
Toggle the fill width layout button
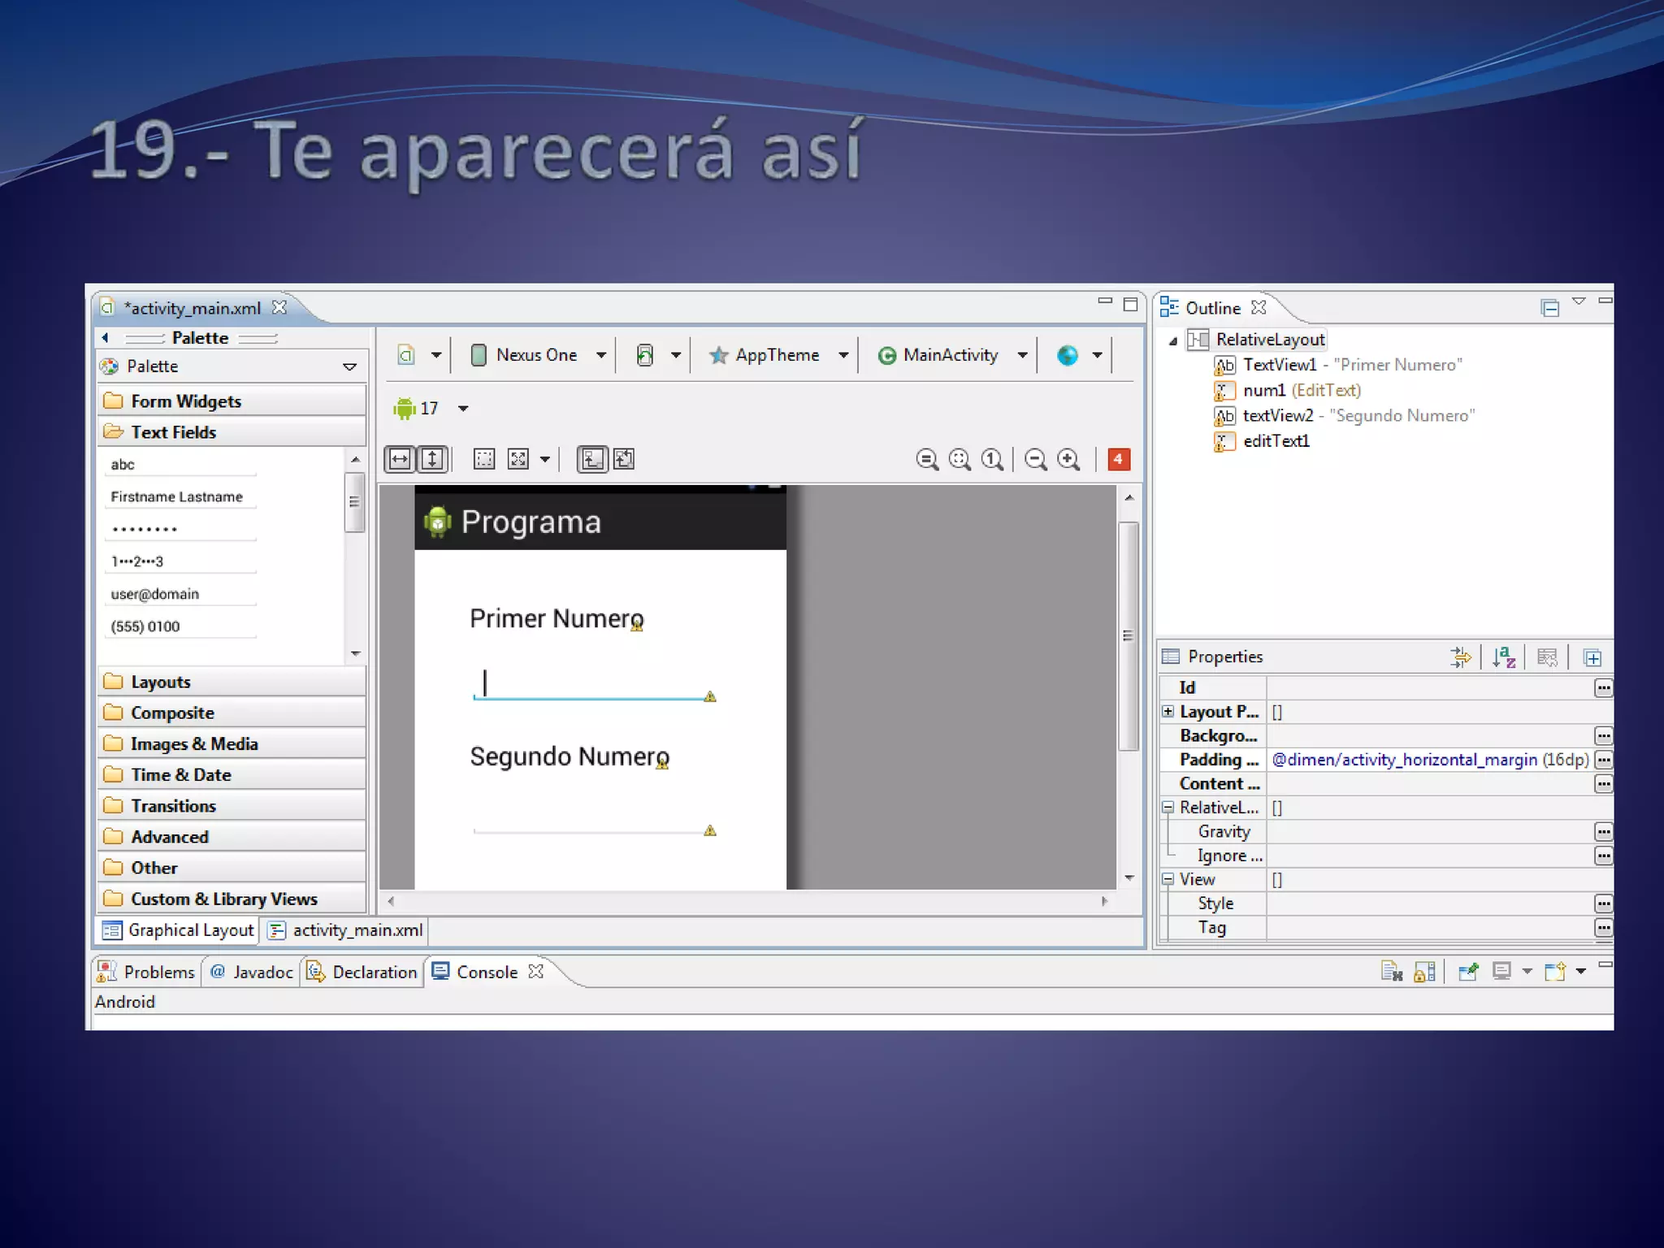pyautogui.click(x=400, y=460)
